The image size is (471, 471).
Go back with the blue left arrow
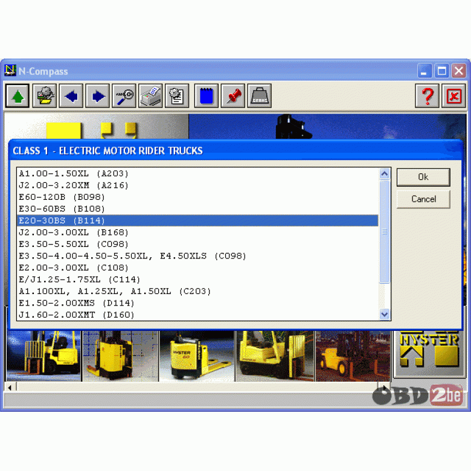click(x=71, y=96)
